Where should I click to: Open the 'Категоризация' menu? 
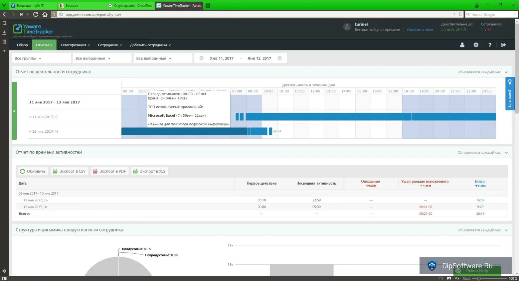[75, 45]
